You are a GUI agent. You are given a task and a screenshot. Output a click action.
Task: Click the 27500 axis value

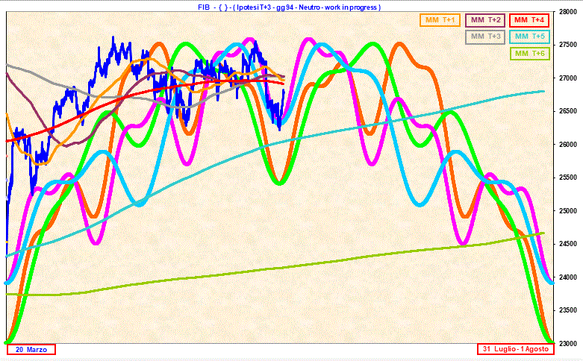coord(568,45)
